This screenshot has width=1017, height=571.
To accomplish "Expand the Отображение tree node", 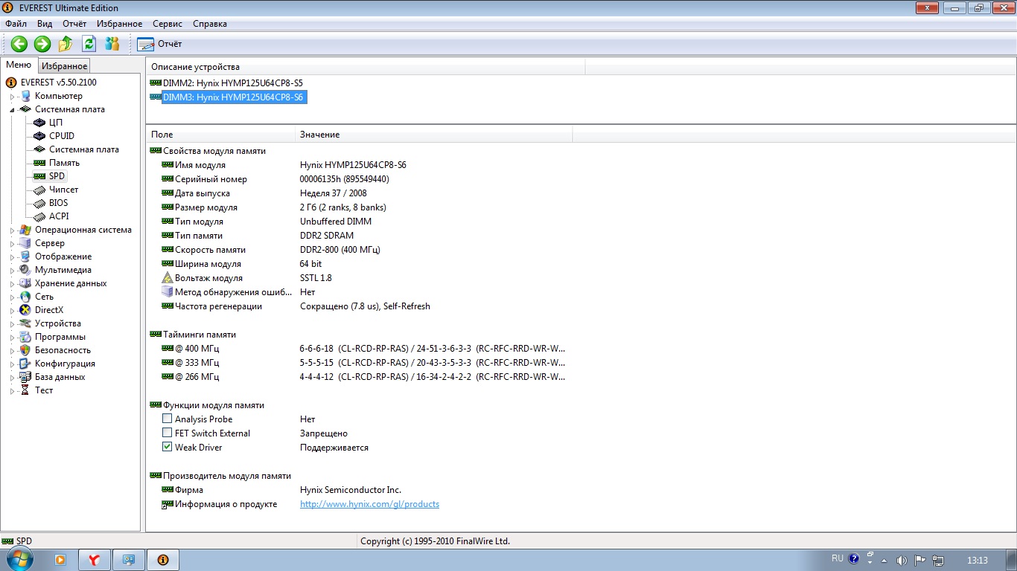I will (12, 257).
